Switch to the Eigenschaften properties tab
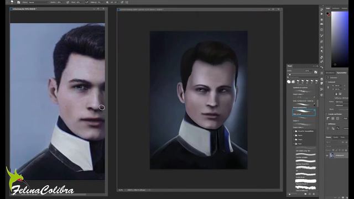The height and width of the screenshot is (199, 354). point(341,73)
